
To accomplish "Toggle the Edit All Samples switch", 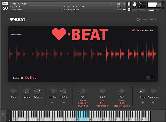I will click(x=134, y=30).
